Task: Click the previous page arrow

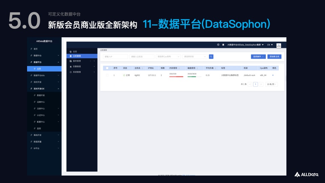Action: pyautogui.click(x=250, y=84)
